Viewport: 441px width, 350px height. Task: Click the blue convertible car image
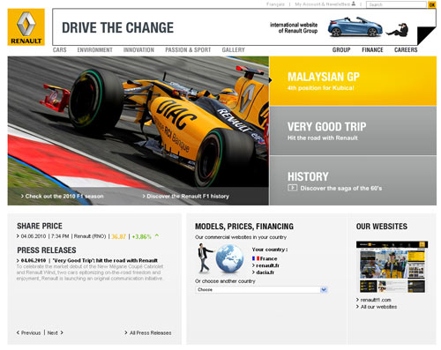(x=355, y=26)
